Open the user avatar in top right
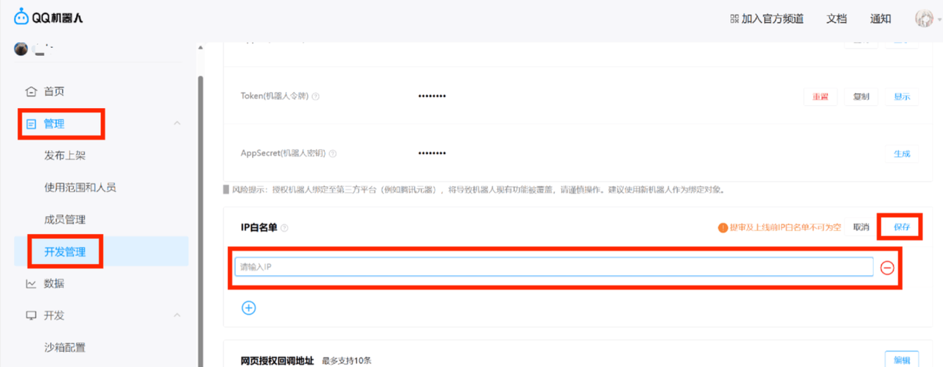This screenshot has height=367, width=943. tap(923, 18)
